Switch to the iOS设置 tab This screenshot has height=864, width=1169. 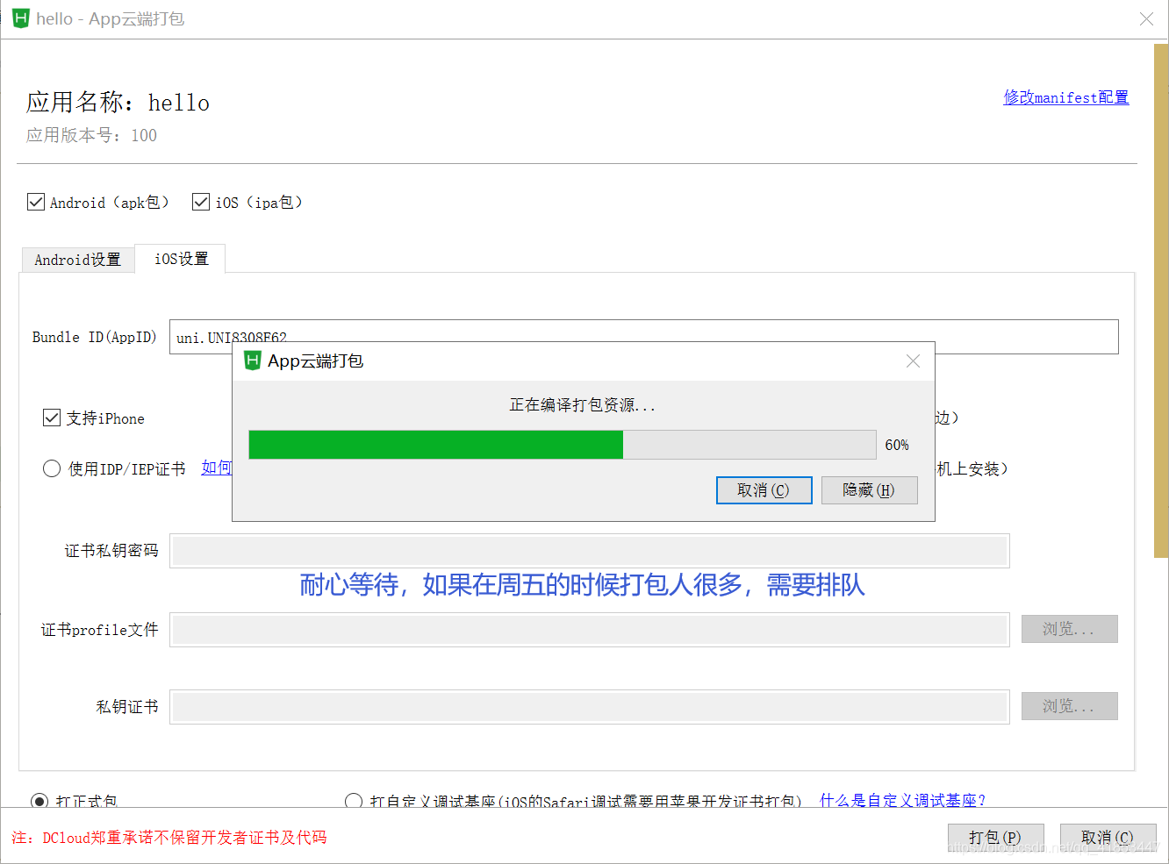click(x=181, y=259)
